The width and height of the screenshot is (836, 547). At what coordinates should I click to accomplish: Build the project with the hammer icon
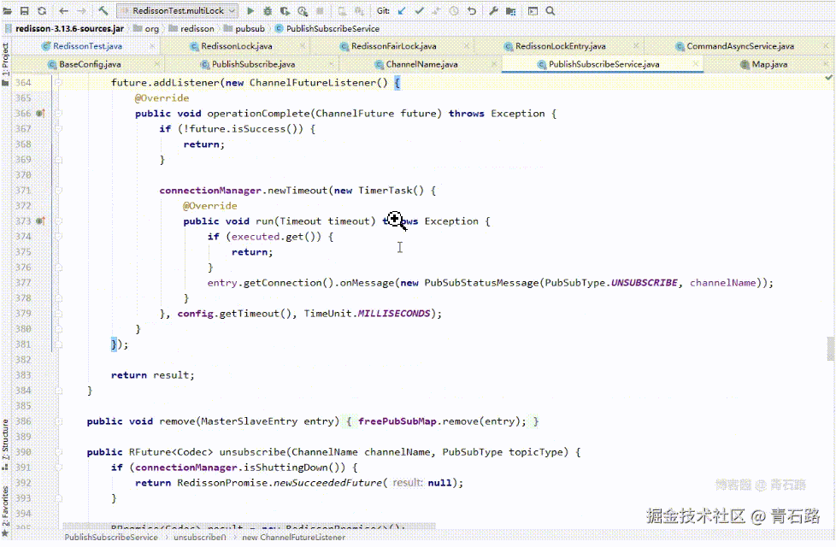pyautogui.click(x=103, y=10)
